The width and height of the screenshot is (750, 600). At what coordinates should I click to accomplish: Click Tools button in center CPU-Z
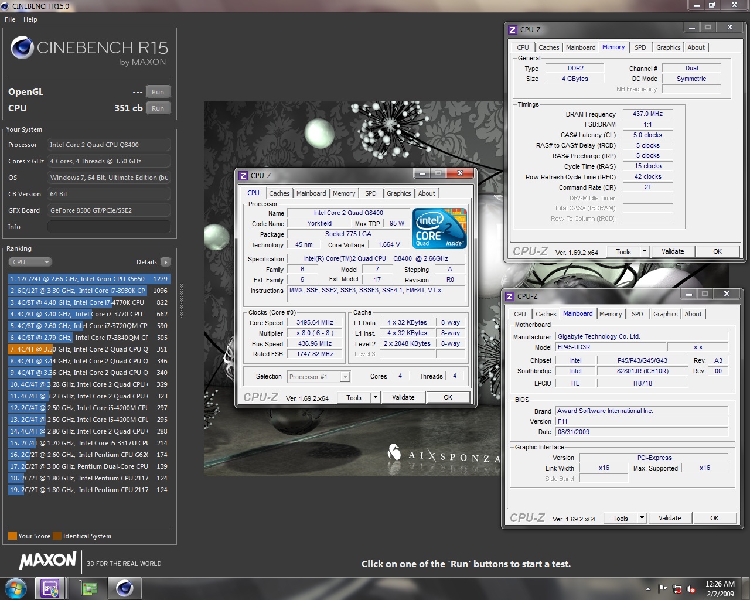pyautogui.click(x=354, y=397)
